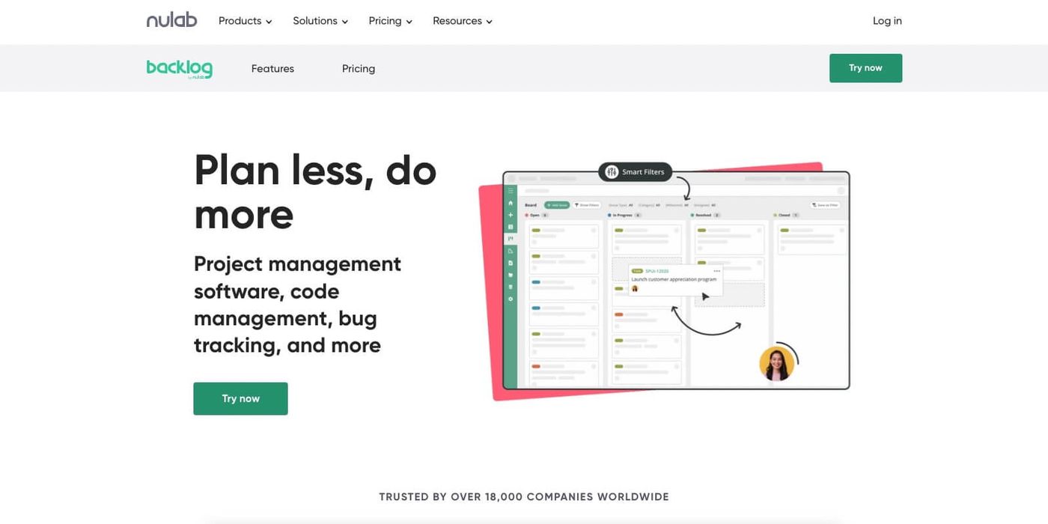Click the Resolved column header
This screenshot has height=524, width=1048.
[x=705, y=215]
